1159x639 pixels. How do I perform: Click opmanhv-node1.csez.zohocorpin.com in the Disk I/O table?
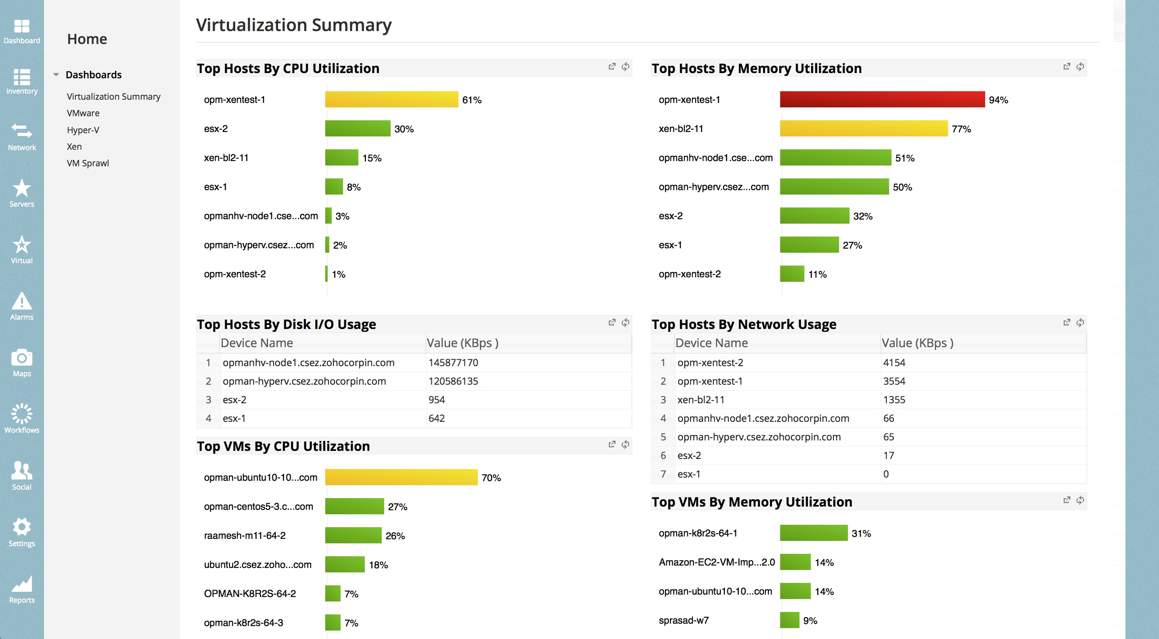click(x=308, y=363)
